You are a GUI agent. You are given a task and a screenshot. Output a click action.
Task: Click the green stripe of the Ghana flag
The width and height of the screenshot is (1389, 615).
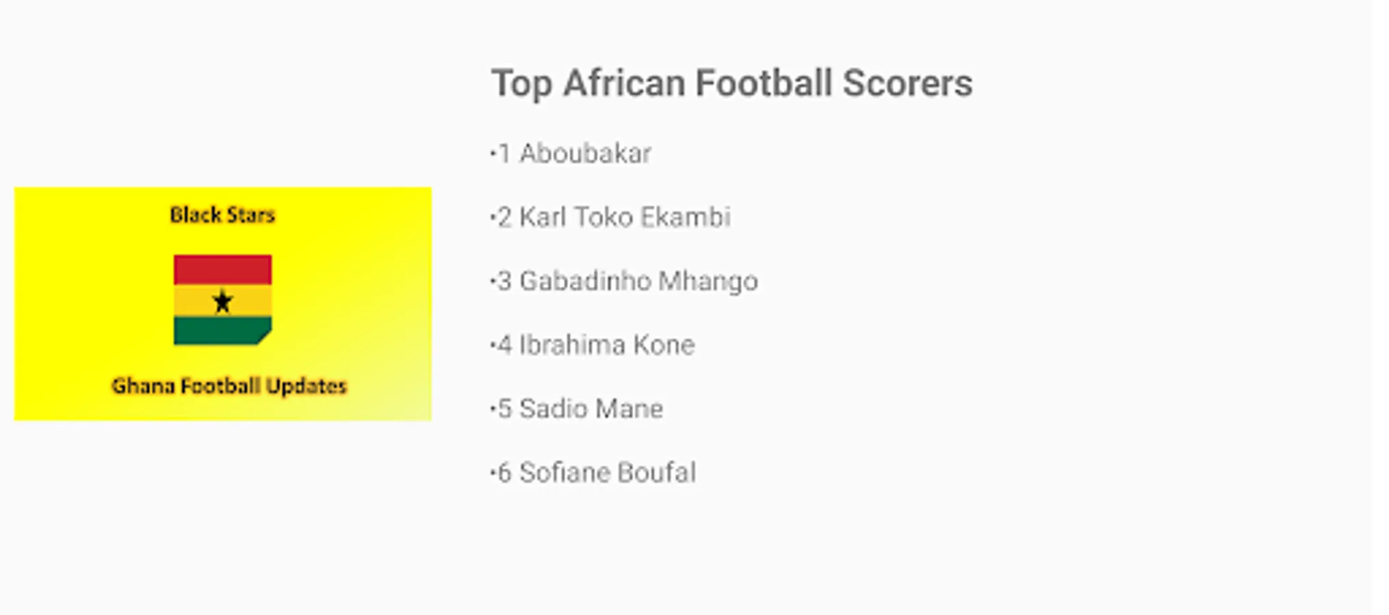[216, 331]
